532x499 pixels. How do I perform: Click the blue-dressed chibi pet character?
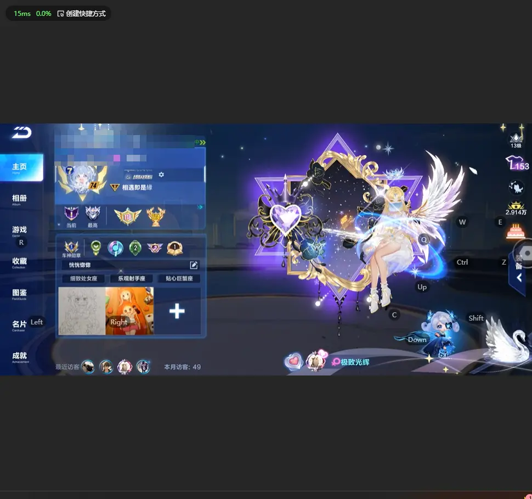(x=441, y=334)
